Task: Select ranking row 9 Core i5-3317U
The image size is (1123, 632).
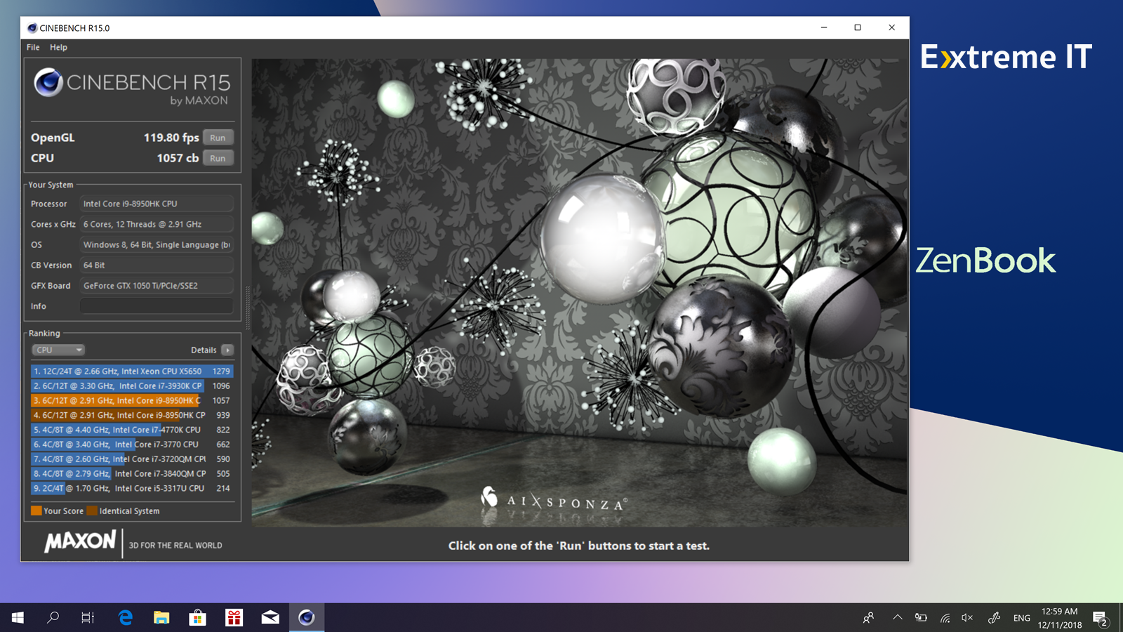Action: point(132,489)
